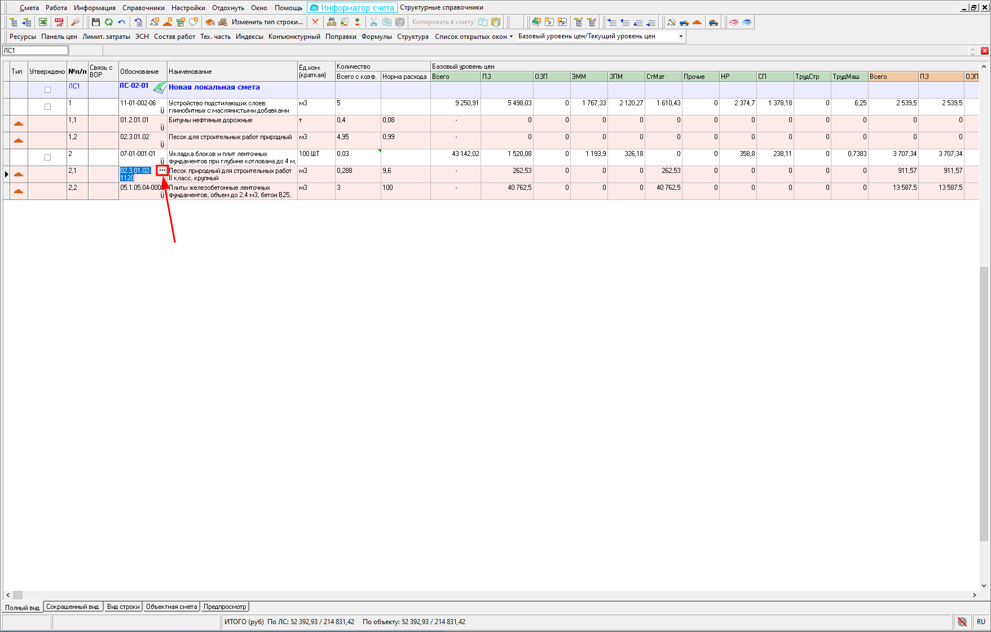Click the ellipsis button in the Обоснование cell
This screenshot has width=991, height=632.
162,170
